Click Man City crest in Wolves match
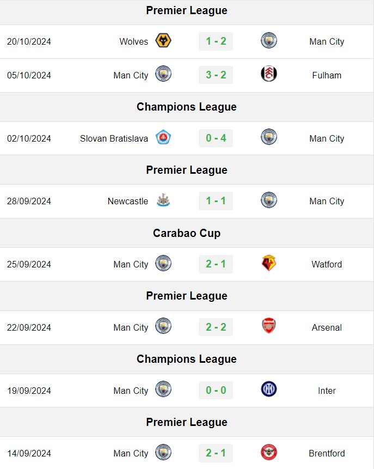The image size is (374, 469). [x=269, y=41]
